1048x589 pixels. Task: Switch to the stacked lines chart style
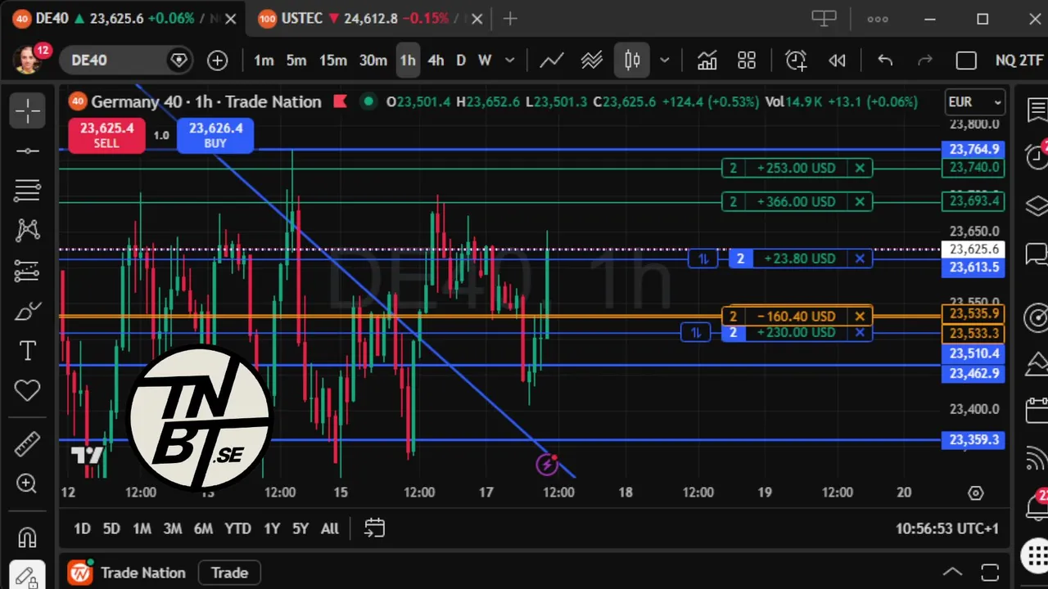point(592,60)
